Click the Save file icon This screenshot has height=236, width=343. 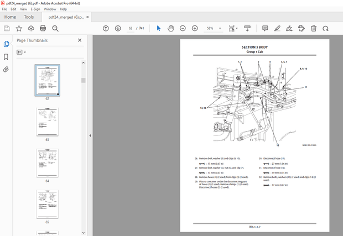click(7, 28)
